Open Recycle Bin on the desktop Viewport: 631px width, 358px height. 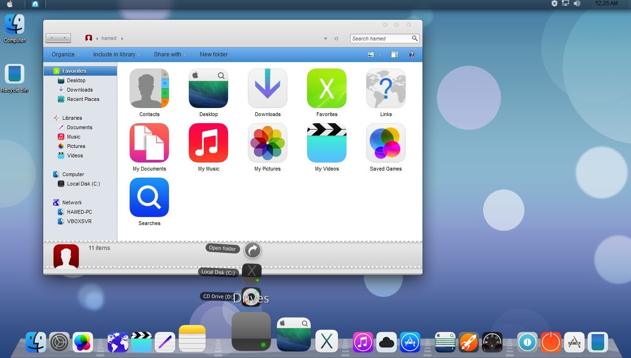point(15,75)
